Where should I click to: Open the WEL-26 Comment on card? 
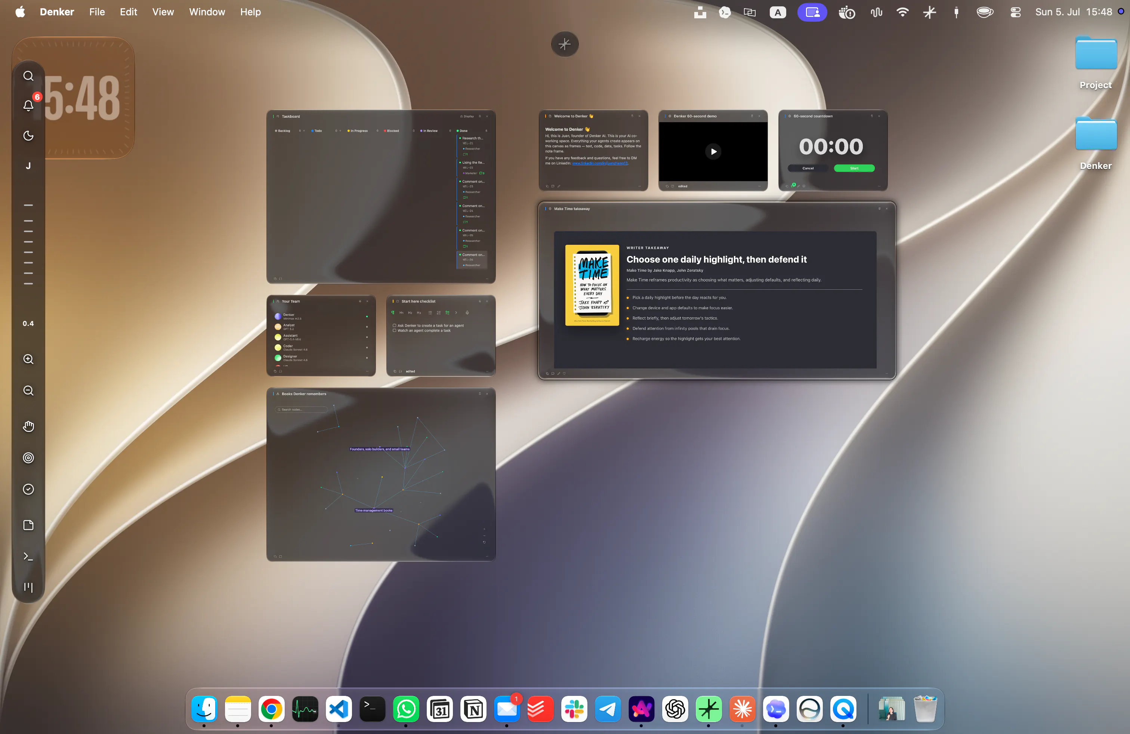coord(472,260)
